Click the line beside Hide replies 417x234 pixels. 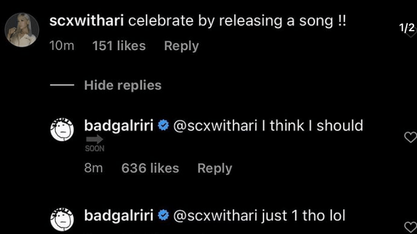coord(62,85)
